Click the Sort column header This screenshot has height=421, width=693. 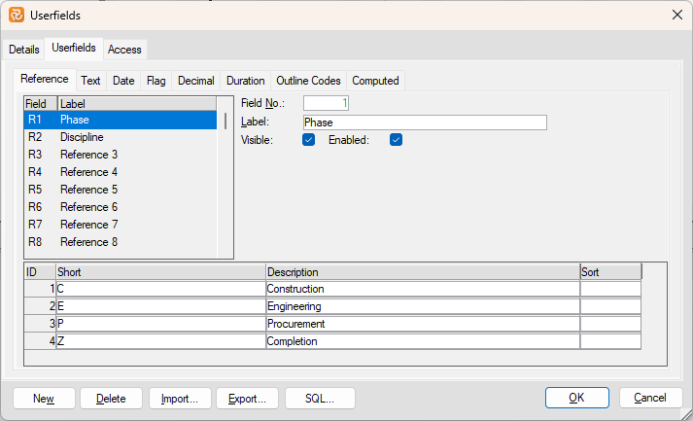tap(609, 272)
